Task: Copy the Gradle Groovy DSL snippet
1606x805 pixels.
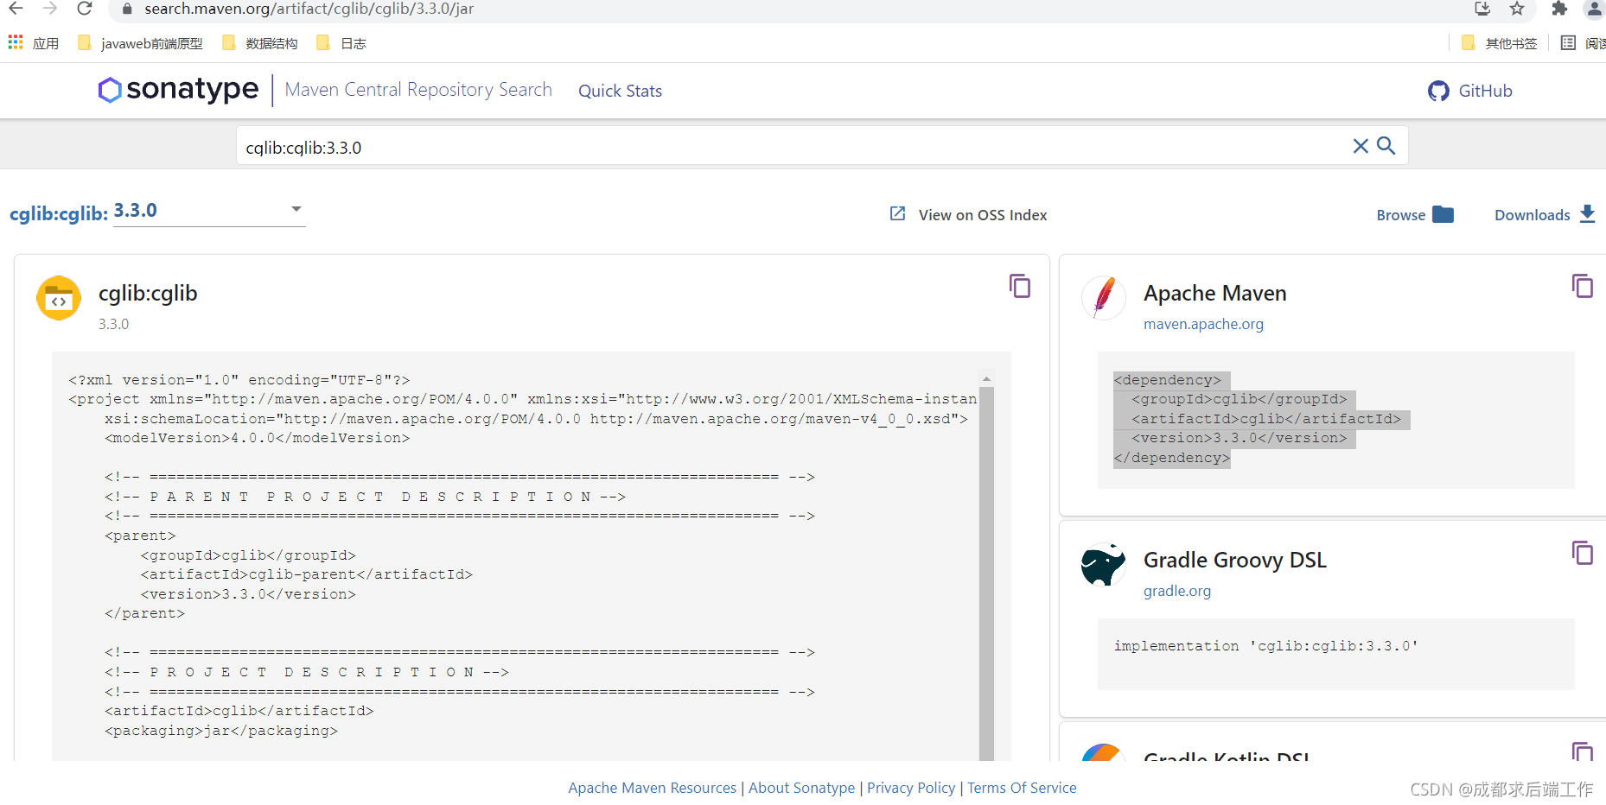Action: click(1583, 553)
